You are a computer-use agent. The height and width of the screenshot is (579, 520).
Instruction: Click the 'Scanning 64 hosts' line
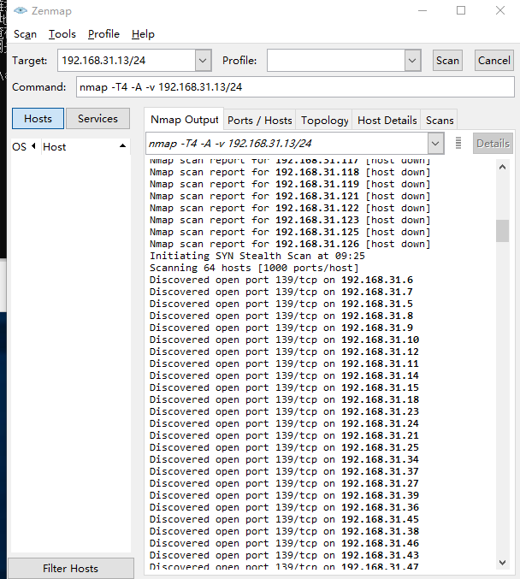pyautogui.click(x=254, y=268)
